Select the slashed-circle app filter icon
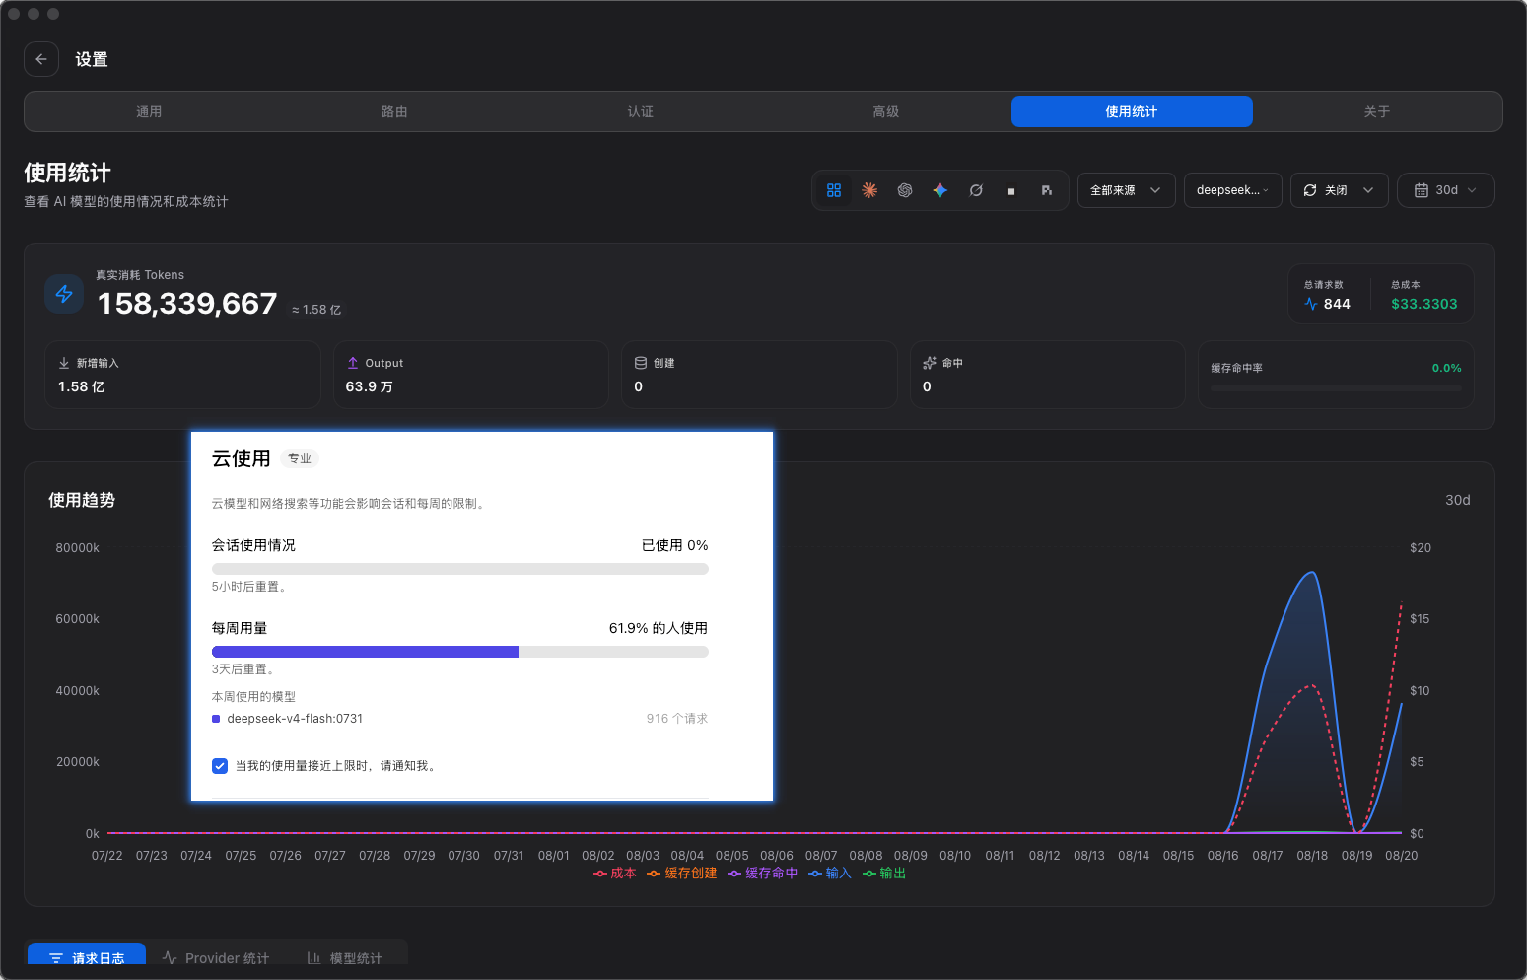 coord(976,190)
